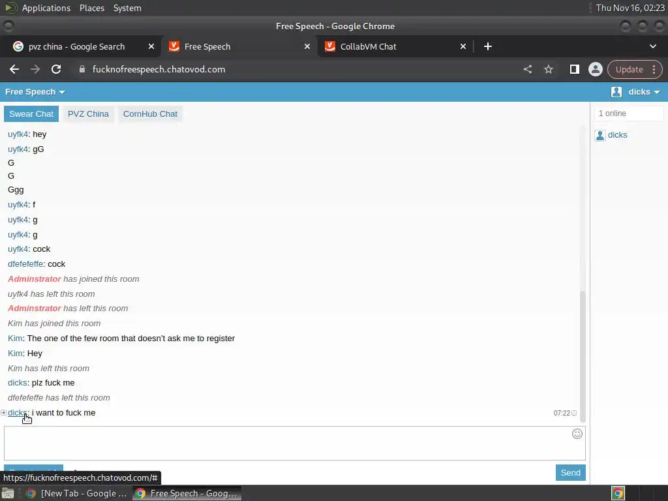Click the message about room not asking to register
Screen dimensions: 668x501
[130, 339]
